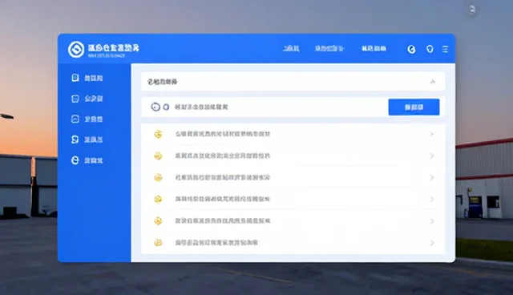The width and height of the screenshot is (513, 295).
Task: Click the yellow icon of the fifth list row
Action: tap(158, 221)
